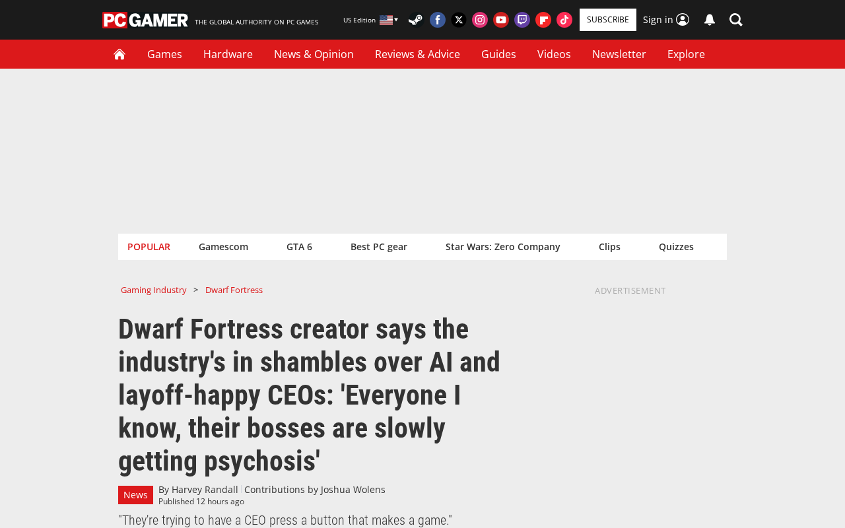
Task: Open author Harvey Randall's profile
Action: [x=205, y=490]
